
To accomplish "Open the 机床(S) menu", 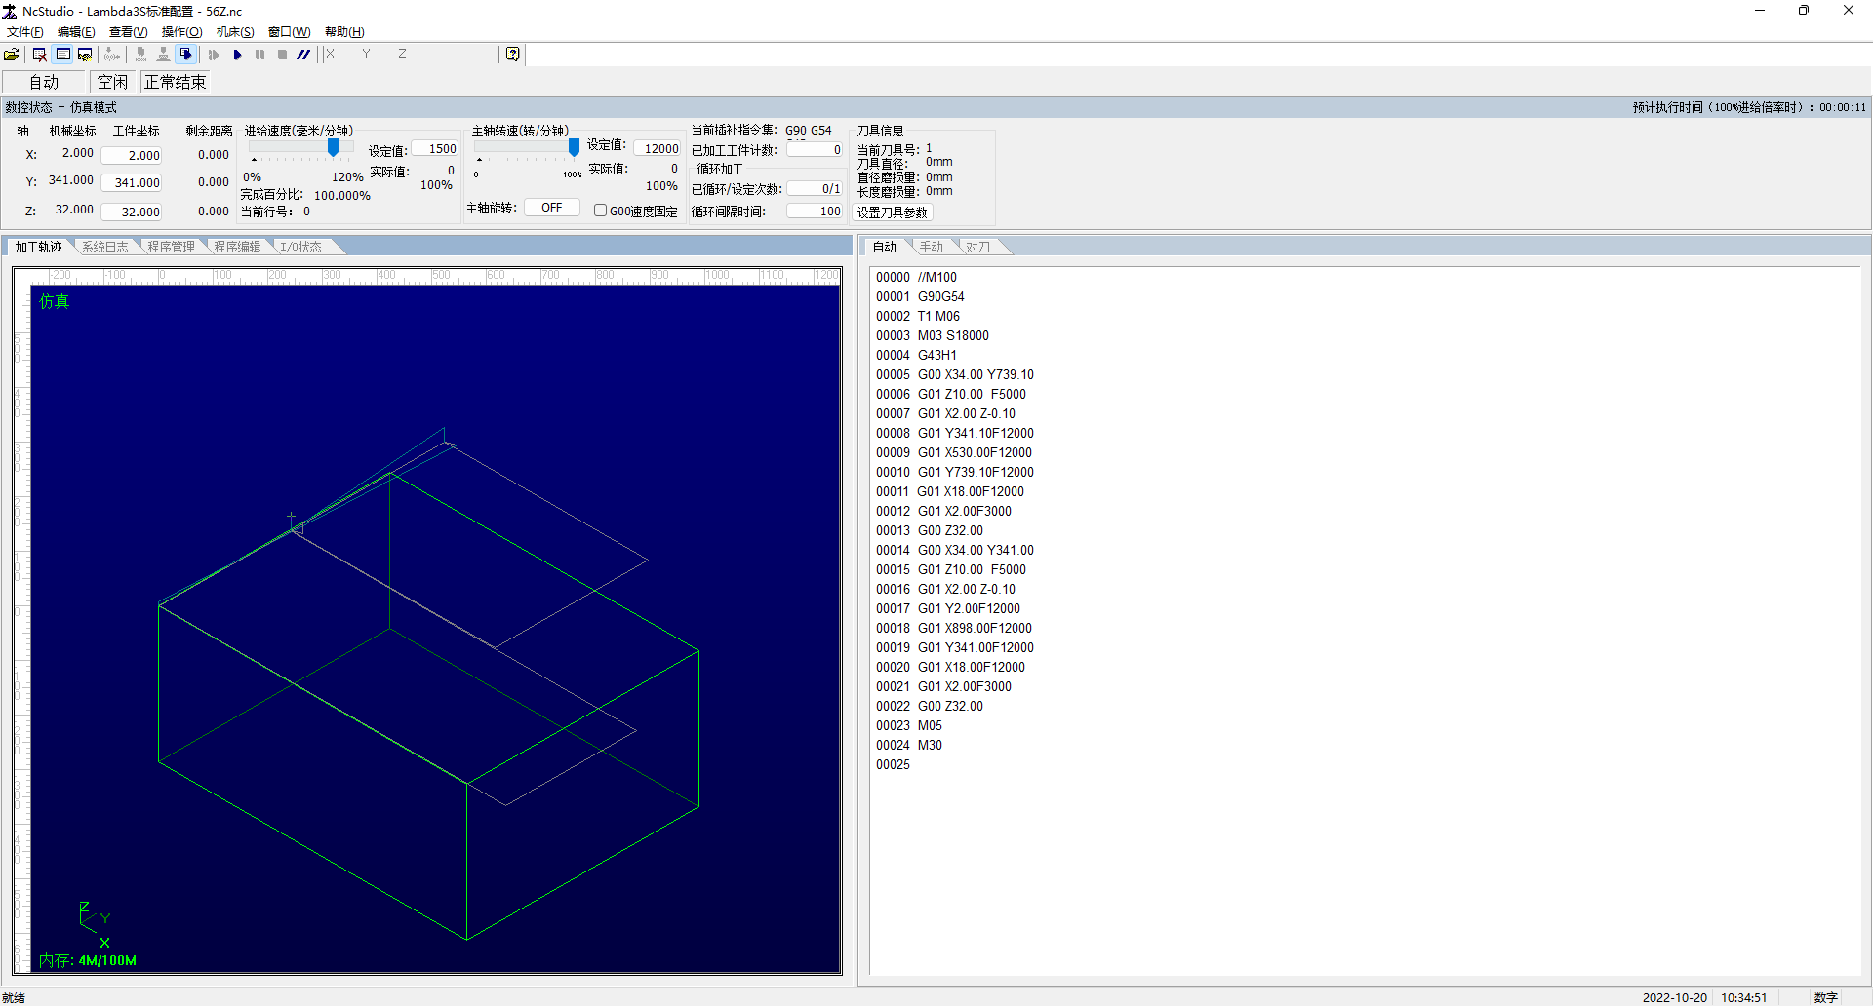I will point(235,32).
